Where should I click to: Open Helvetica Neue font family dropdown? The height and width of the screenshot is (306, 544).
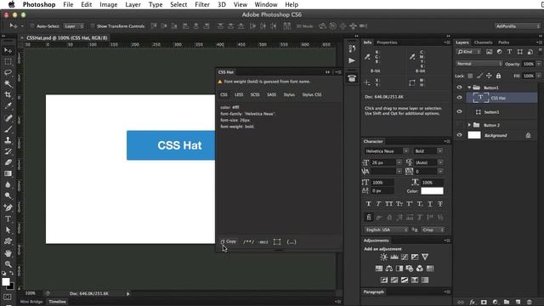point(386,151)
